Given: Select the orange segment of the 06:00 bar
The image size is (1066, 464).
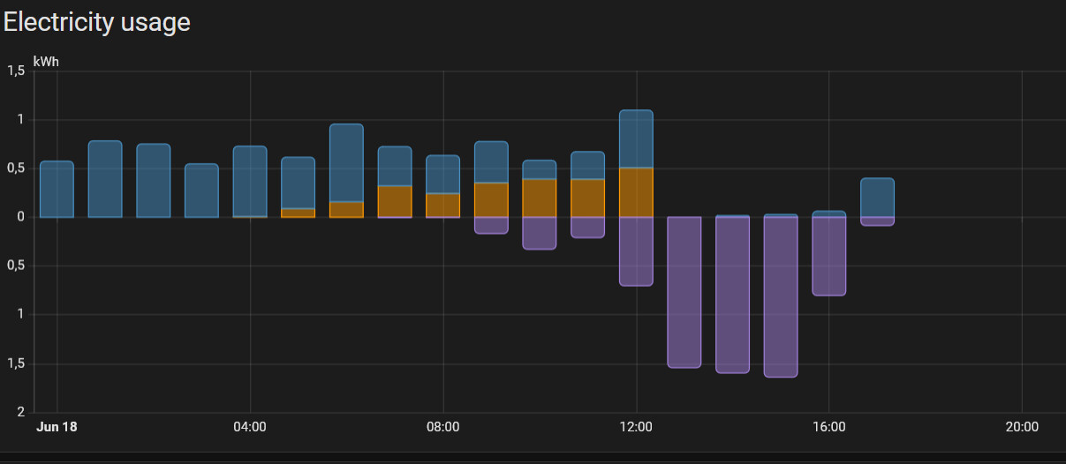Looking at the screenshot, I should 346,210.
